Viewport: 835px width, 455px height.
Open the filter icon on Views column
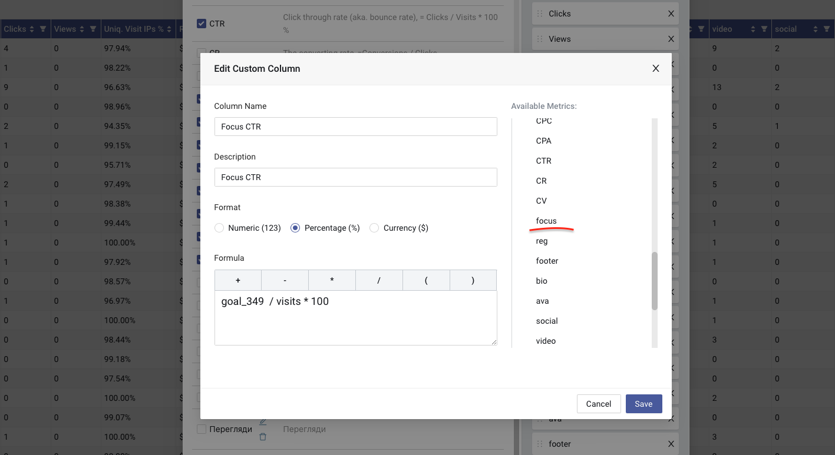(93, 29)
